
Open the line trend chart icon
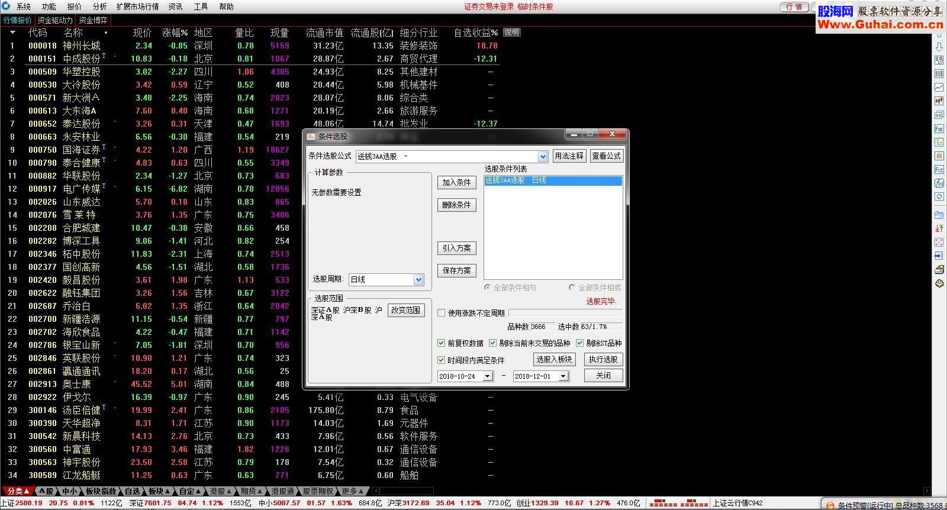click(x=939, y=88)
